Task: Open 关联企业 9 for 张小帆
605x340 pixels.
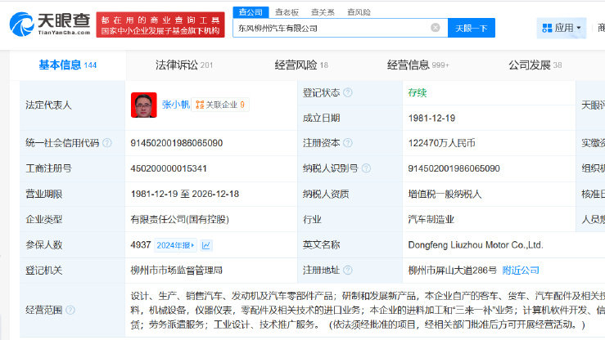Action: 220,105
